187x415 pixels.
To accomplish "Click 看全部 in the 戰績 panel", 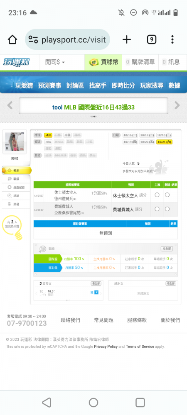I will pyautogui.click(x=167, y=249).
